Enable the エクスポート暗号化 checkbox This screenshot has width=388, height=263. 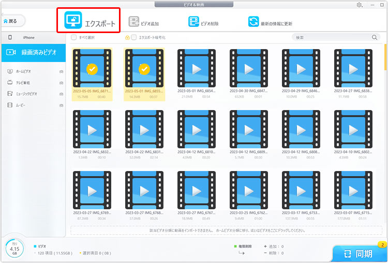[x=133, y=38]
